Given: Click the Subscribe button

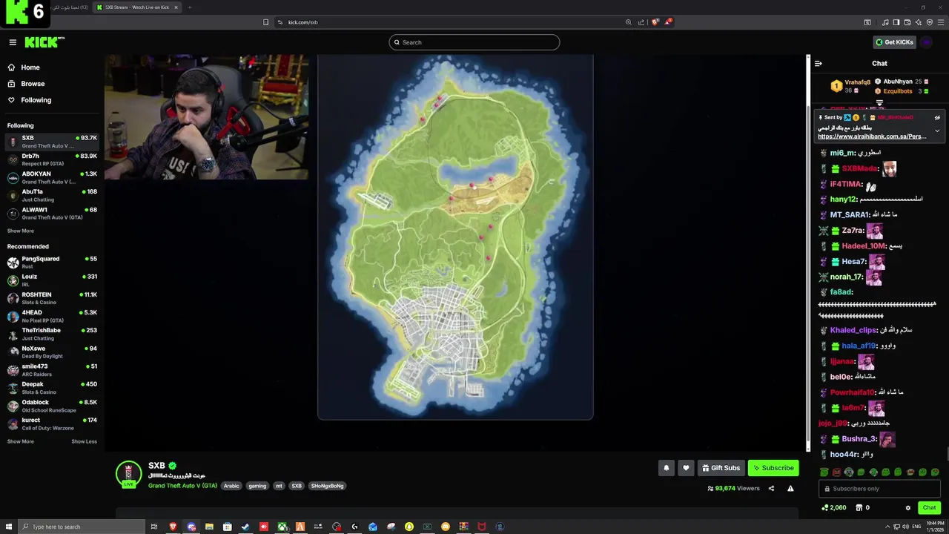Looking at the screenshot, I should tap(773, 468).
